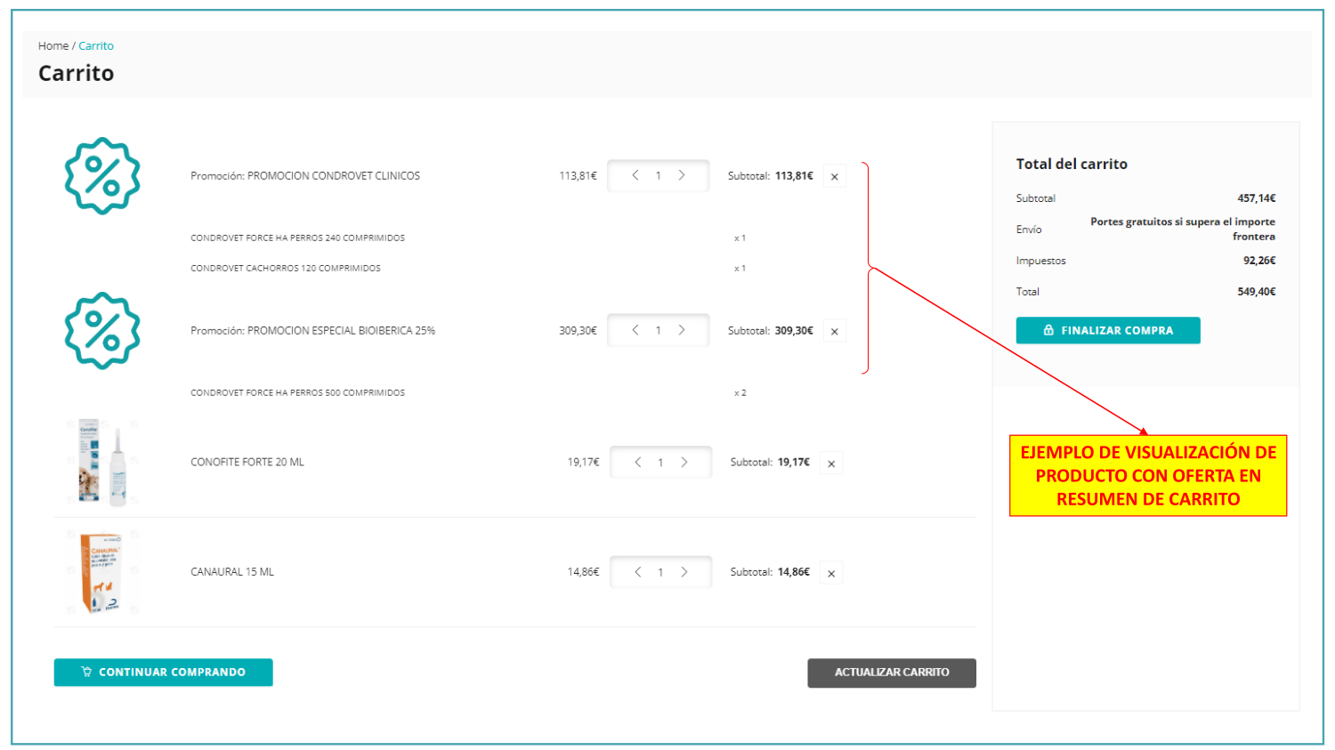Viewport: 1335px width, 750px height.
Task: Click the CONTINUAR COMPRANDO button
Action: [x=163, y=673]
